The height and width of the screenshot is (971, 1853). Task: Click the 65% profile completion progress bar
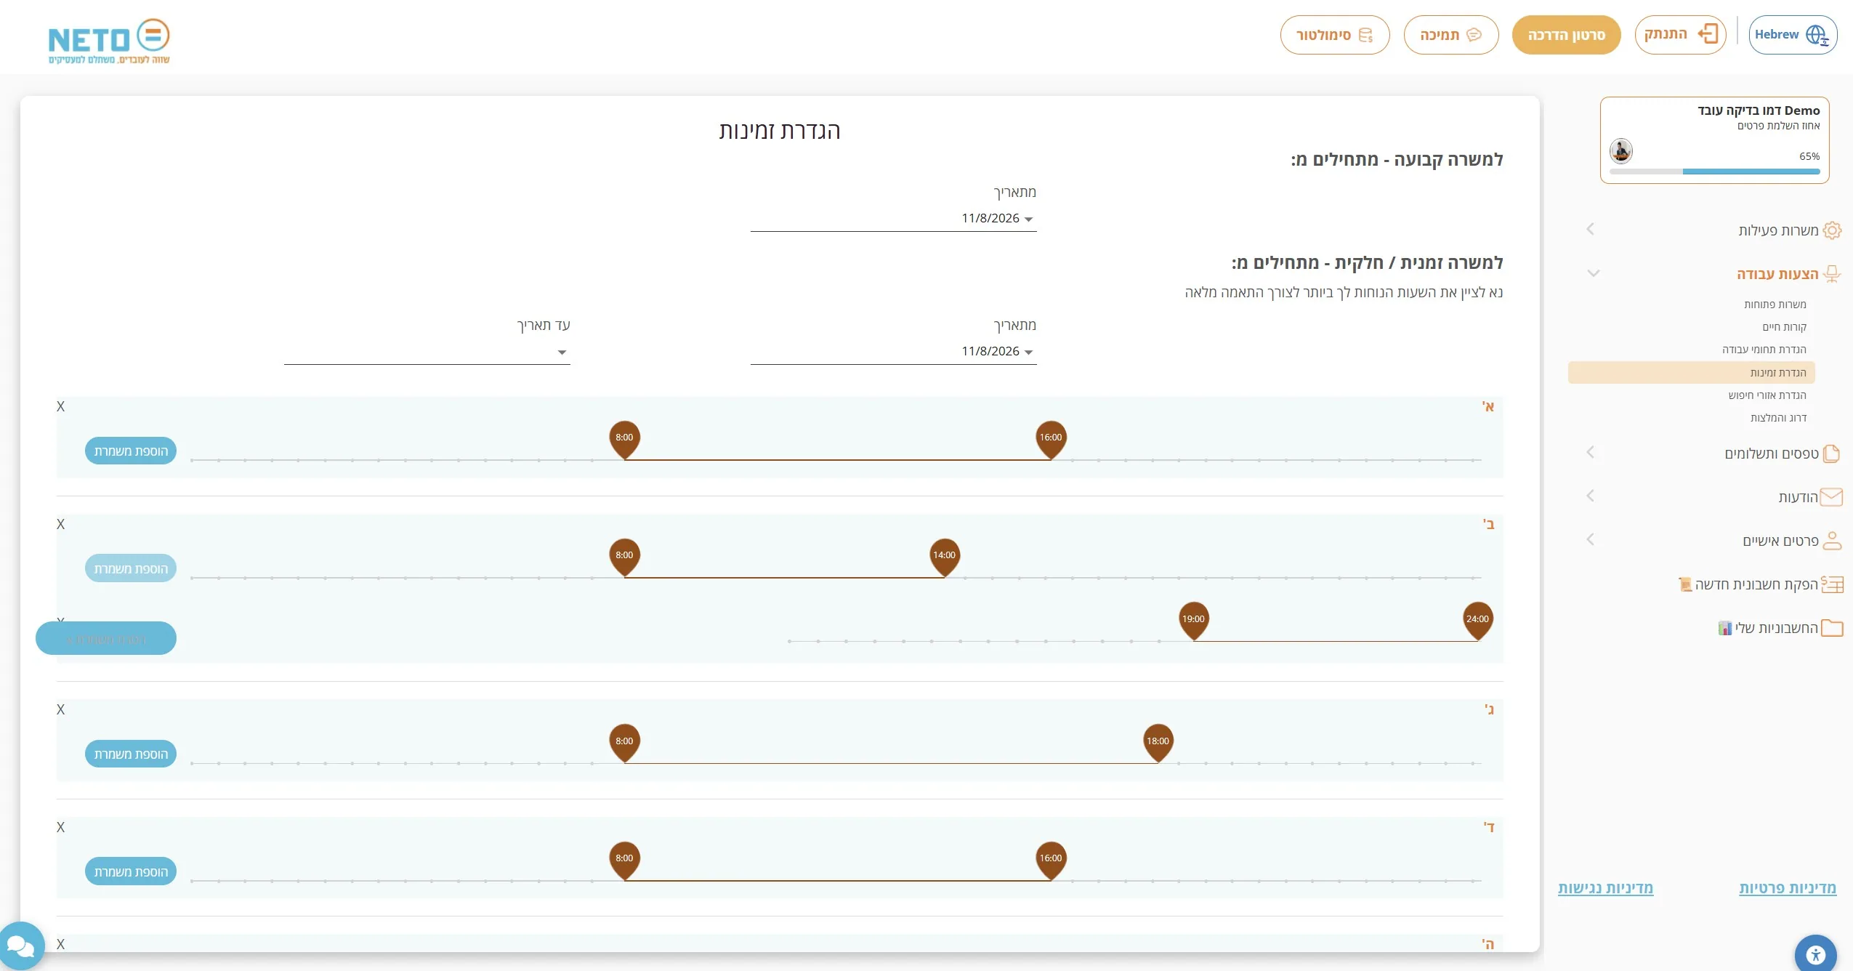pyautogui.click(x=1714, y=172)
